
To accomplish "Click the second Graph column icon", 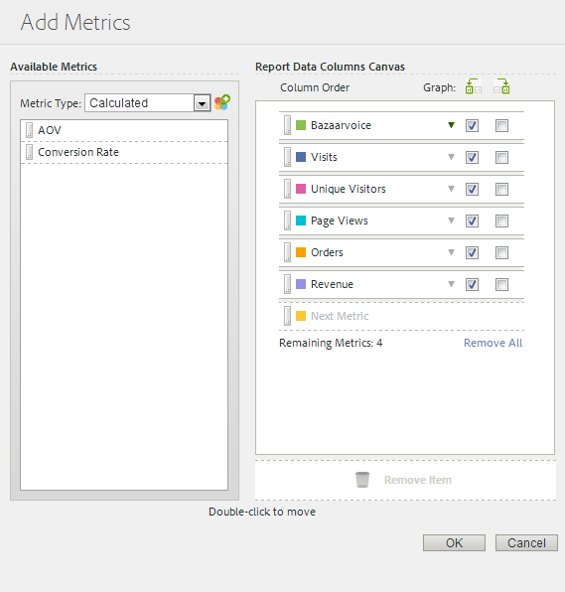I will point(501,86).
